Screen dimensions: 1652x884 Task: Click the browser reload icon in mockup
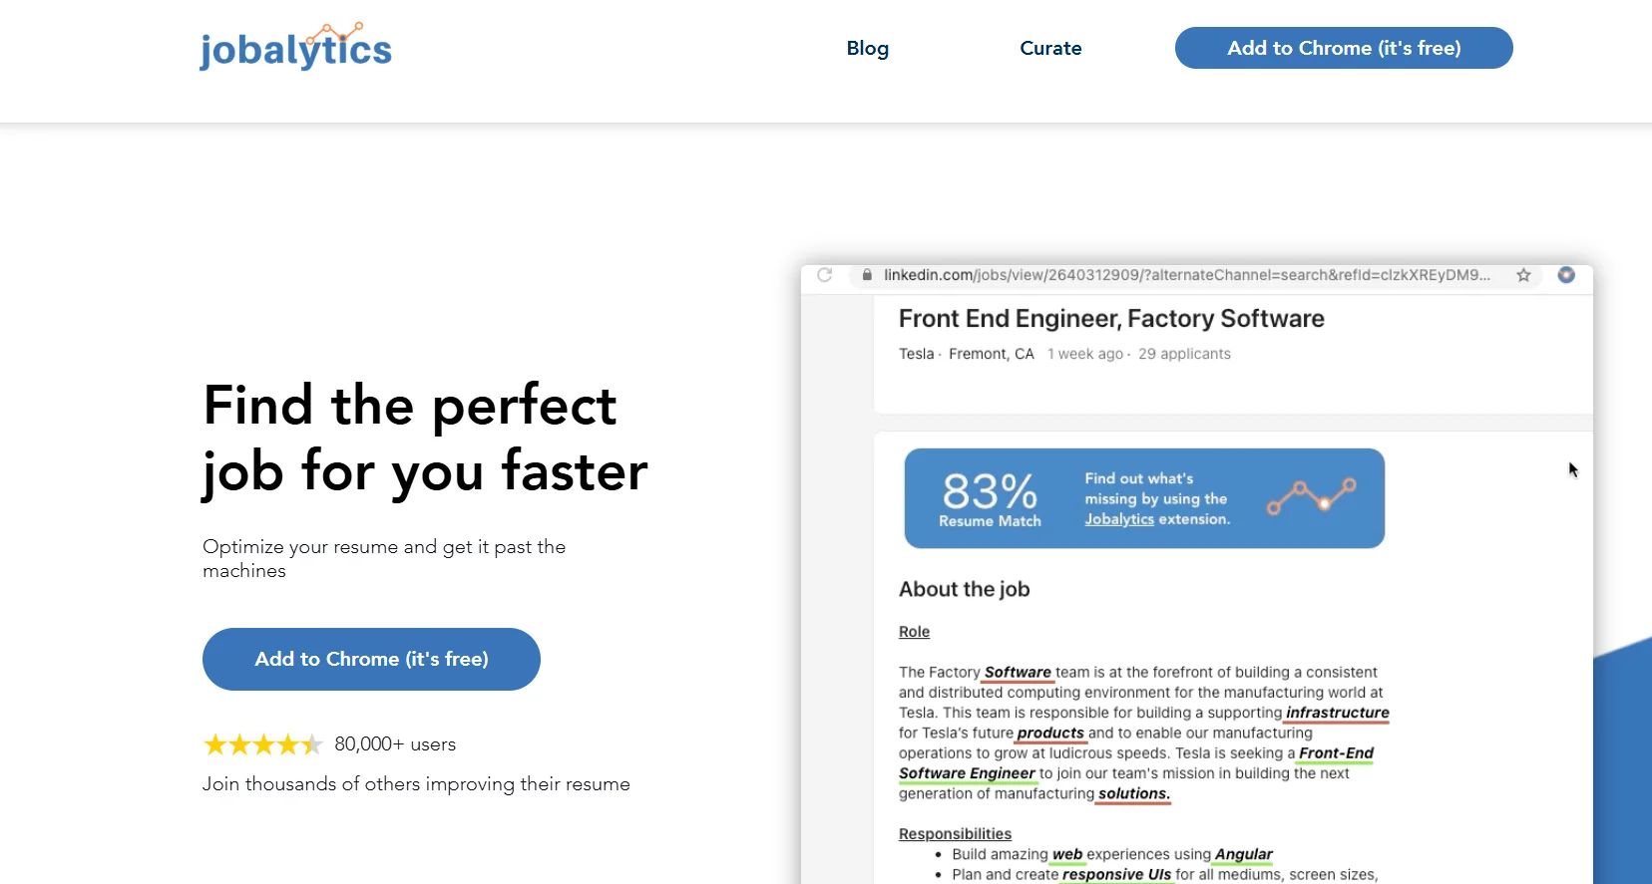(x=824, y=275)
